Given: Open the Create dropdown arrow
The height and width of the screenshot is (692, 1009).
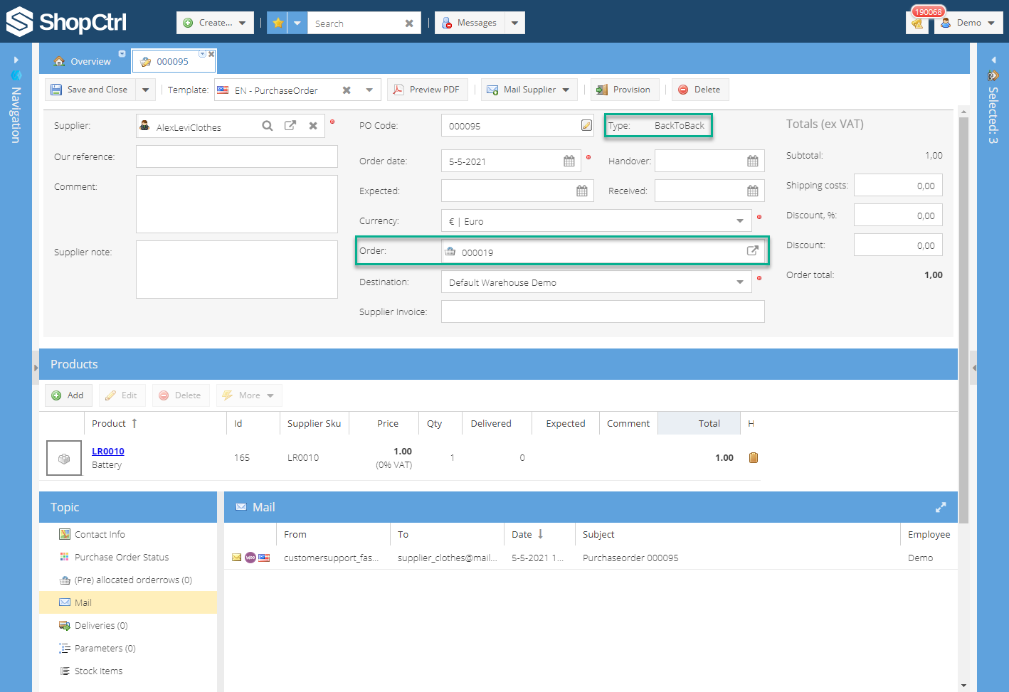Looking at the screenshot, I should 243,23.
